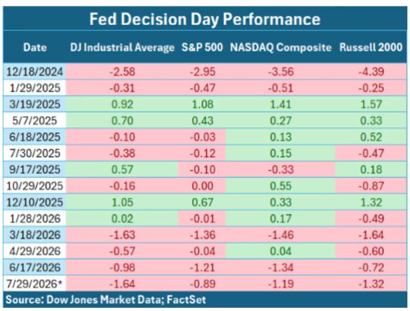Image resolution: width=410 pixels, height=311 pixels.
Task: Click the S&P 500 column header
Action: coord(202,47)
